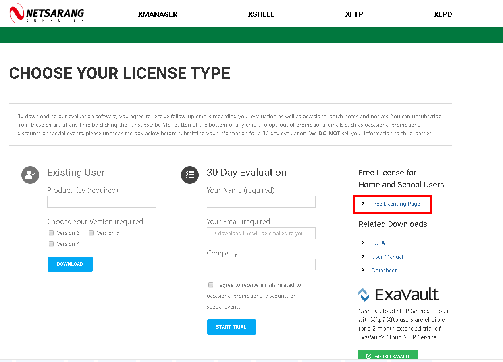Check the Version 6 checkbox

pyautogui.click(x=51, y=233)
